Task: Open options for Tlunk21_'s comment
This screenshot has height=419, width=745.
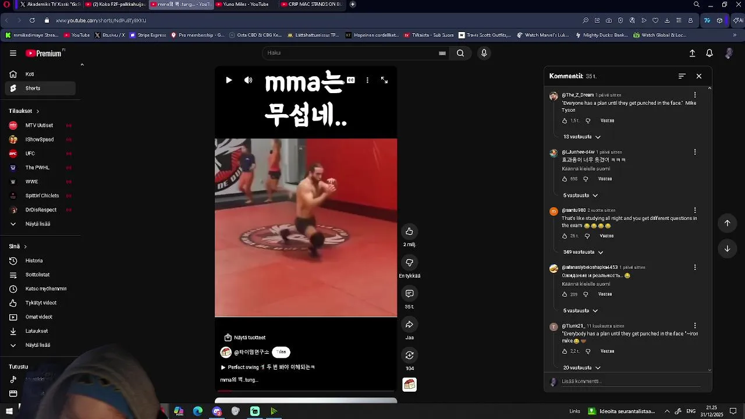Action: [694, 326]
